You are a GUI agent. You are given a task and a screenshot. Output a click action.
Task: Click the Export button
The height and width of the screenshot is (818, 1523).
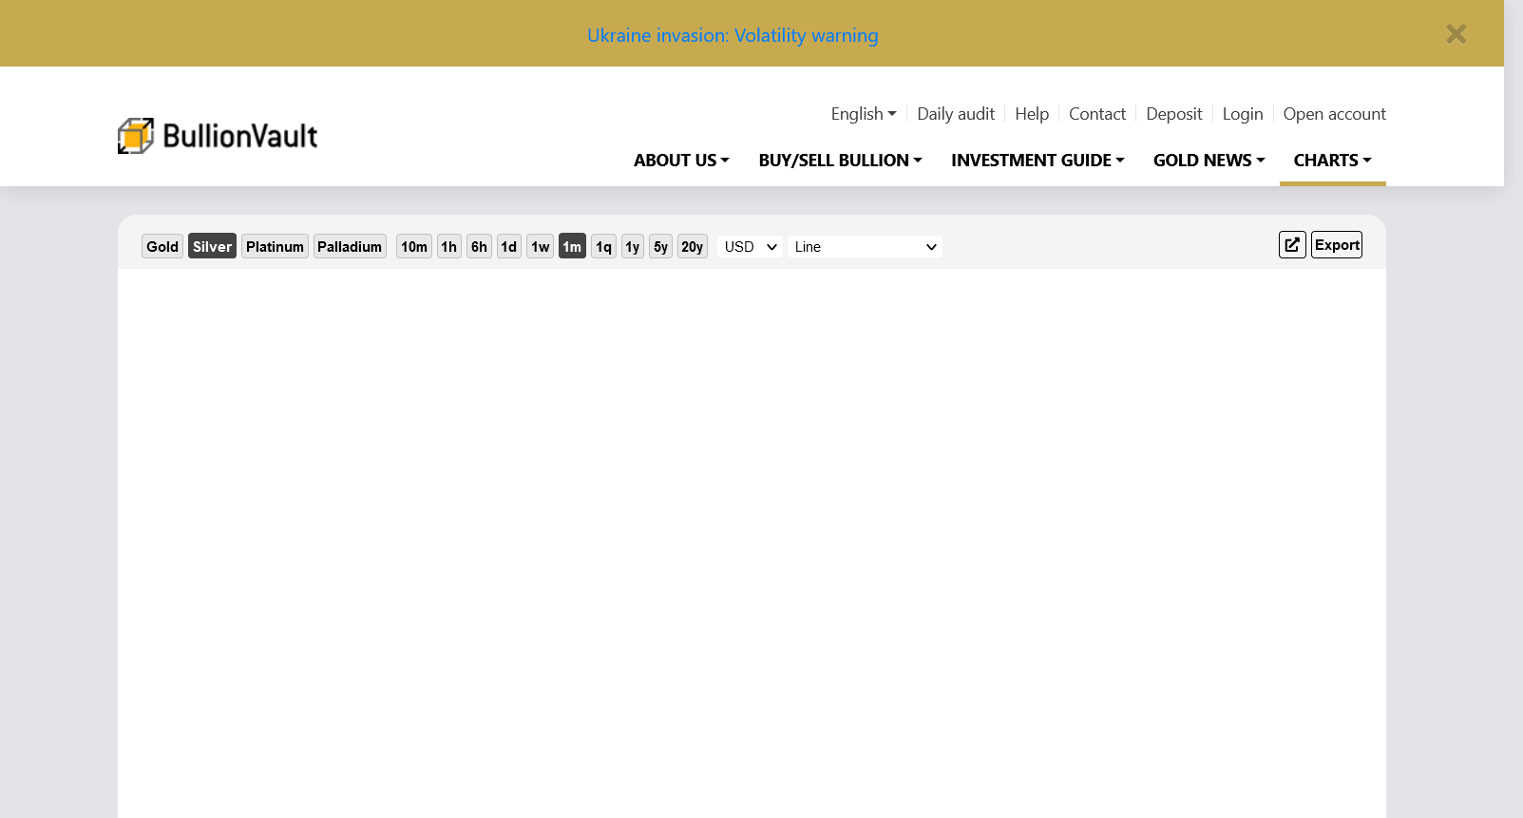click(1337, 245)
